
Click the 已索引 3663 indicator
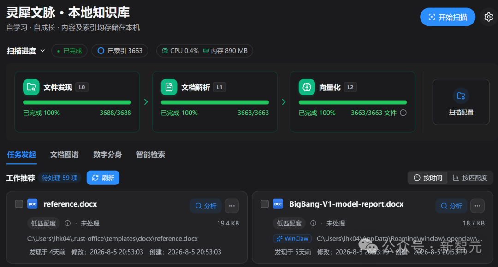tap(120, 51)
